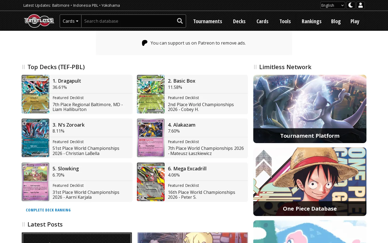Select the '5. Slowking' deck title
This screenshot has width=388, height=243.
66,168
